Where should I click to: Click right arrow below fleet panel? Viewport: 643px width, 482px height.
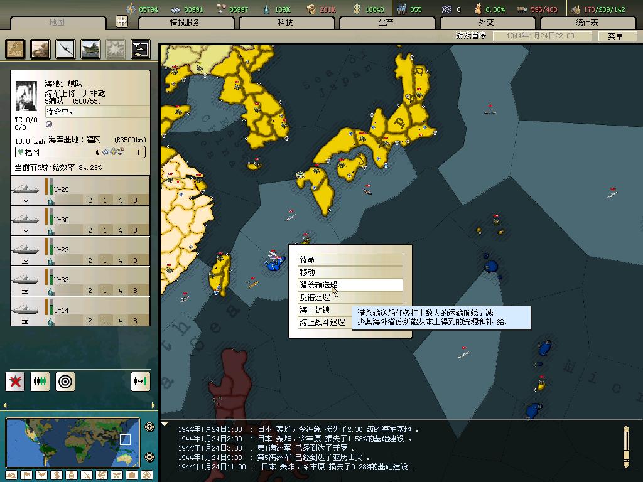(153, 405)
